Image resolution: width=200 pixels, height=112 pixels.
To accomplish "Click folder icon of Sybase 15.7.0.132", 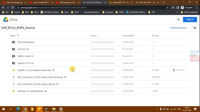I will (13, 63).
